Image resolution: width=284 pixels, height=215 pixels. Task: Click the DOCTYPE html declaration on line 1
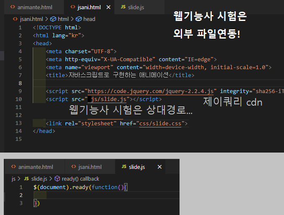[x=57, y=28]
